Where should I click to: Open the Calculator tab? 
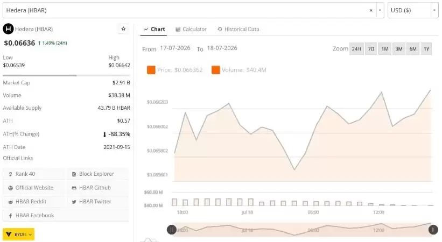(x=191, y=29)
